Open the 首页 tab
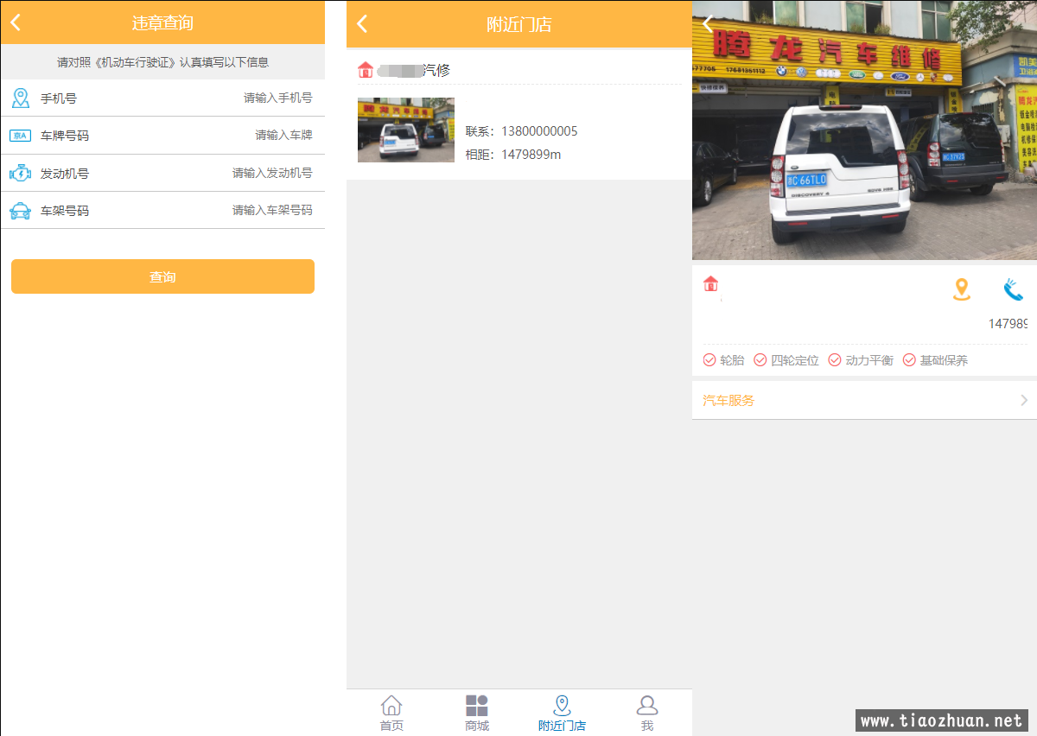 click(x=391, y=713)
